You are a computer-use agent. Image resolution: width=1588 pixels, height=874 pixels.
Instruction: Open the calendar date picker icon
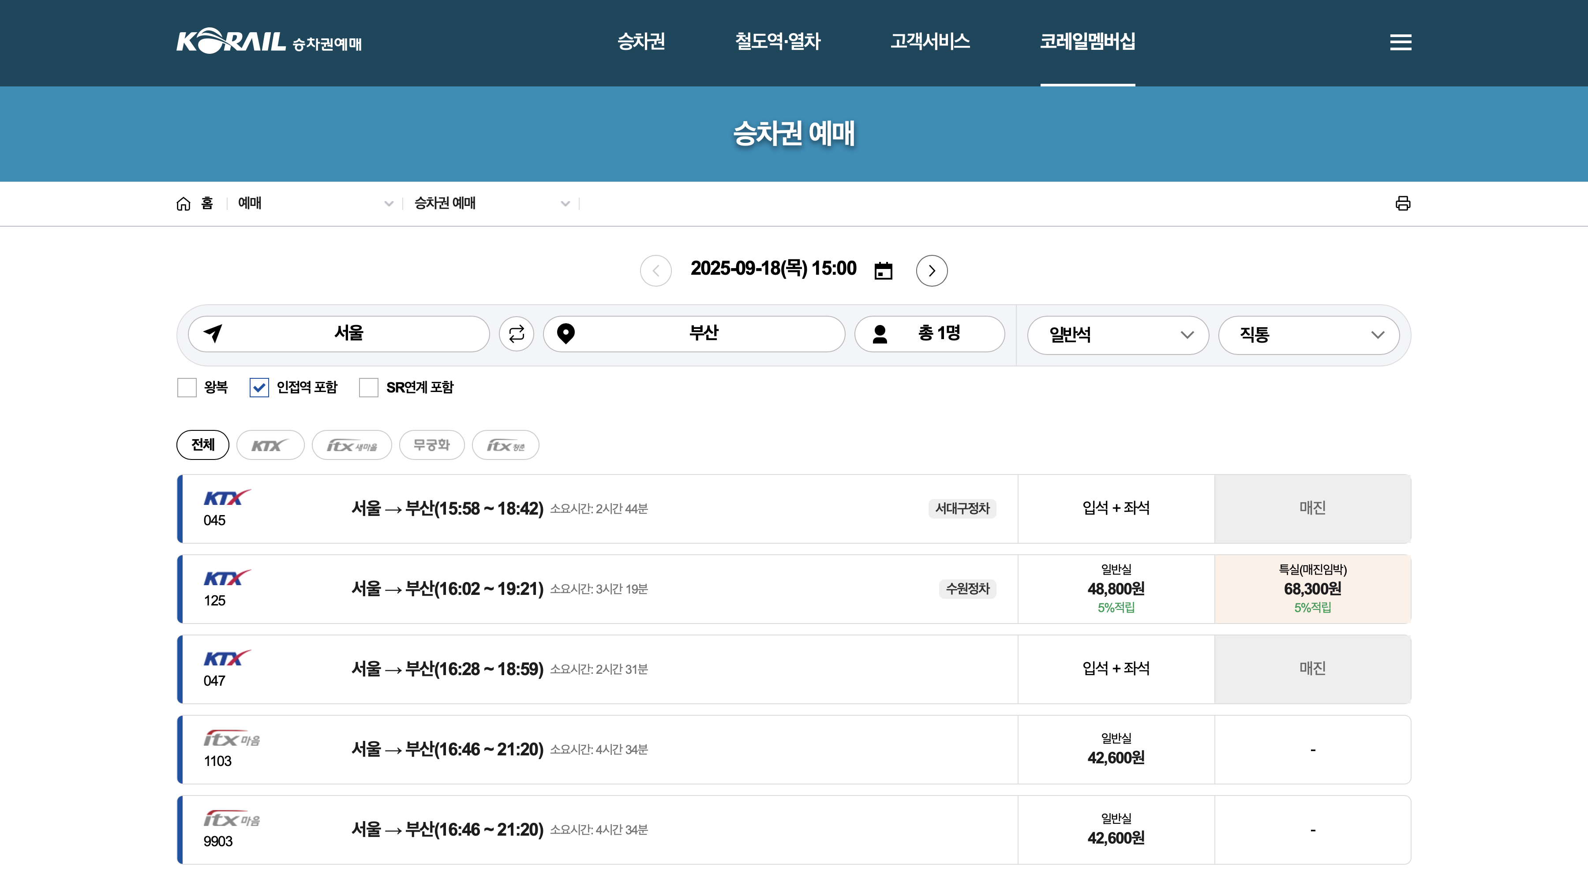(x=883, y=271)
